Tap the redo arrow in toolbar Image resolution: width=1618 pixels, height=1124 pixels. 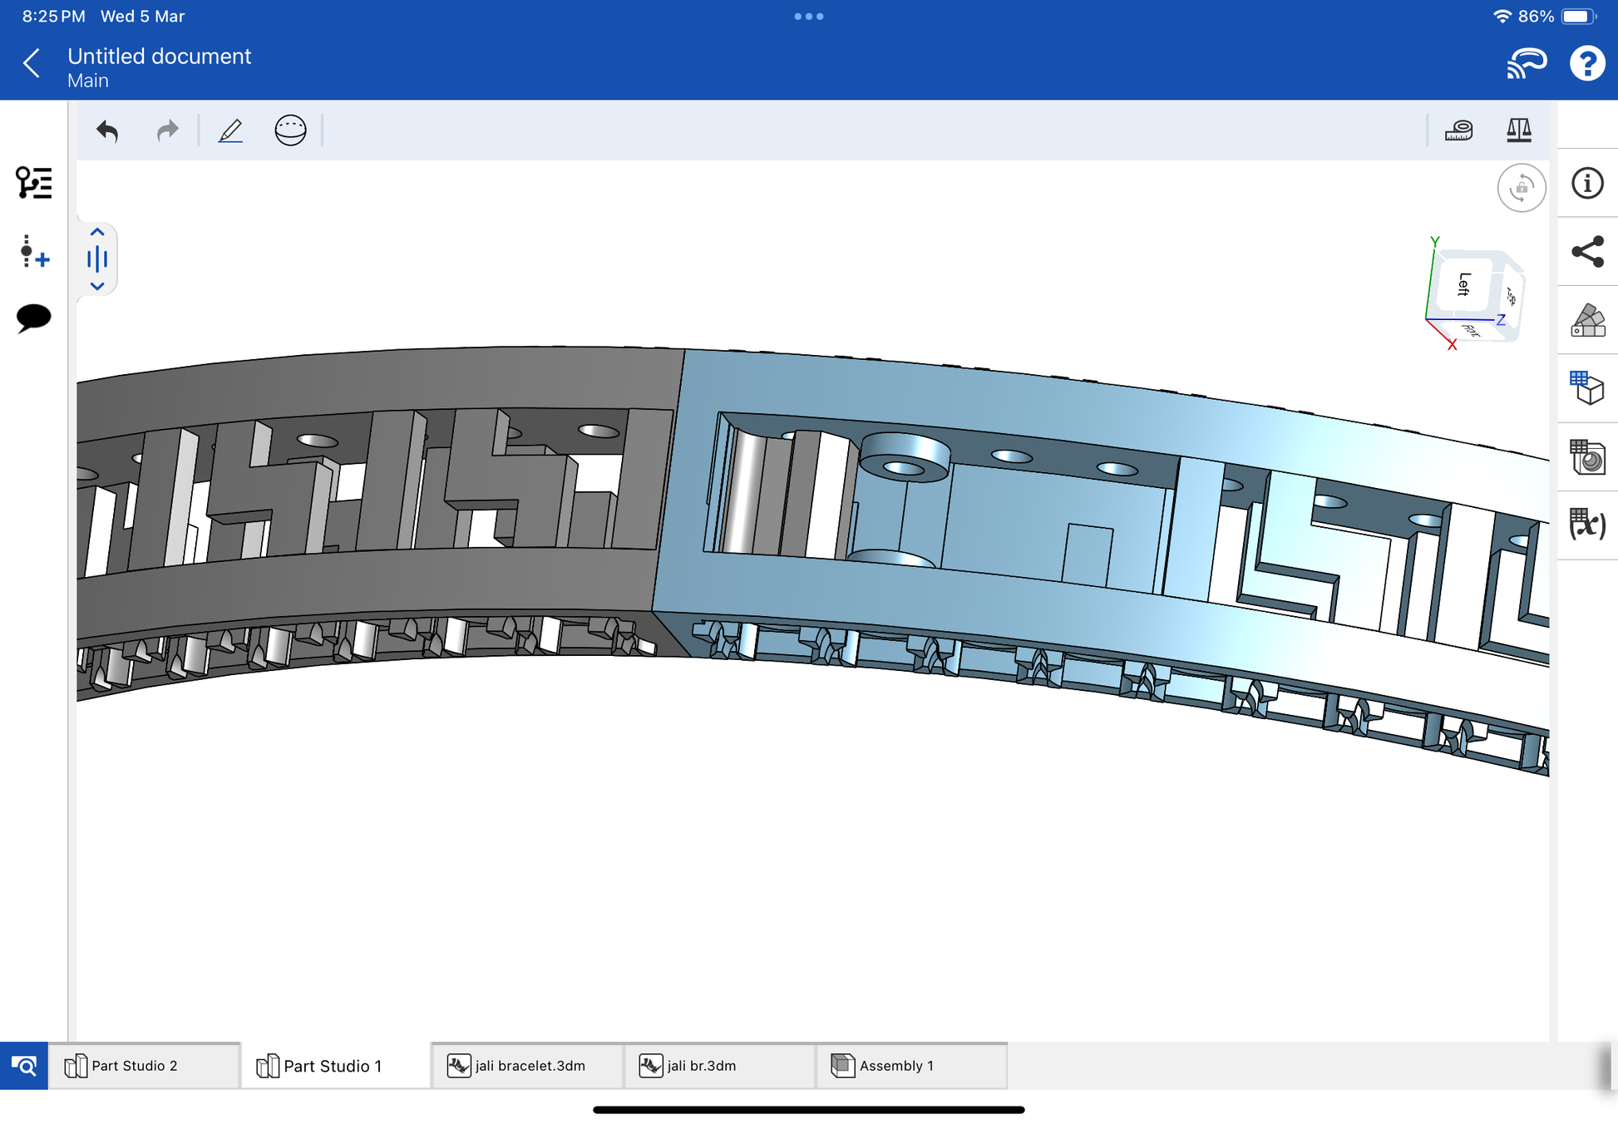(x=168, y=131)
